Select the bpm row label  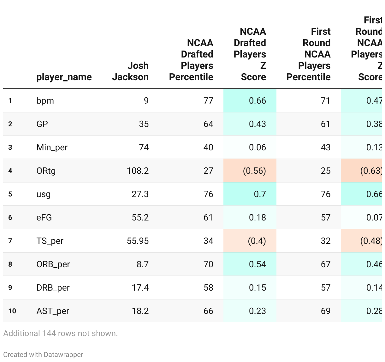(x=45, y=101)
